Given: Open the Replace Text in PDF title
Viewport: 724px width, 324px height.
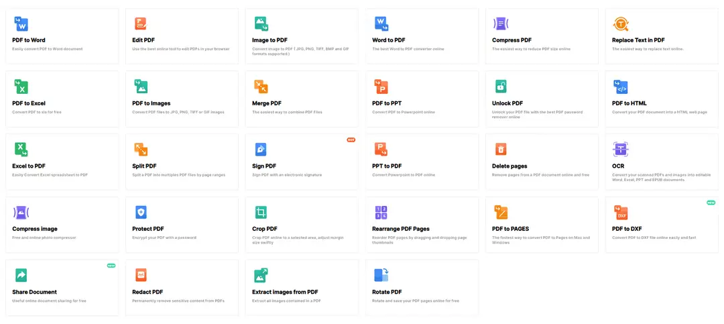Looking at the screenshot, I should coord(639,40).
